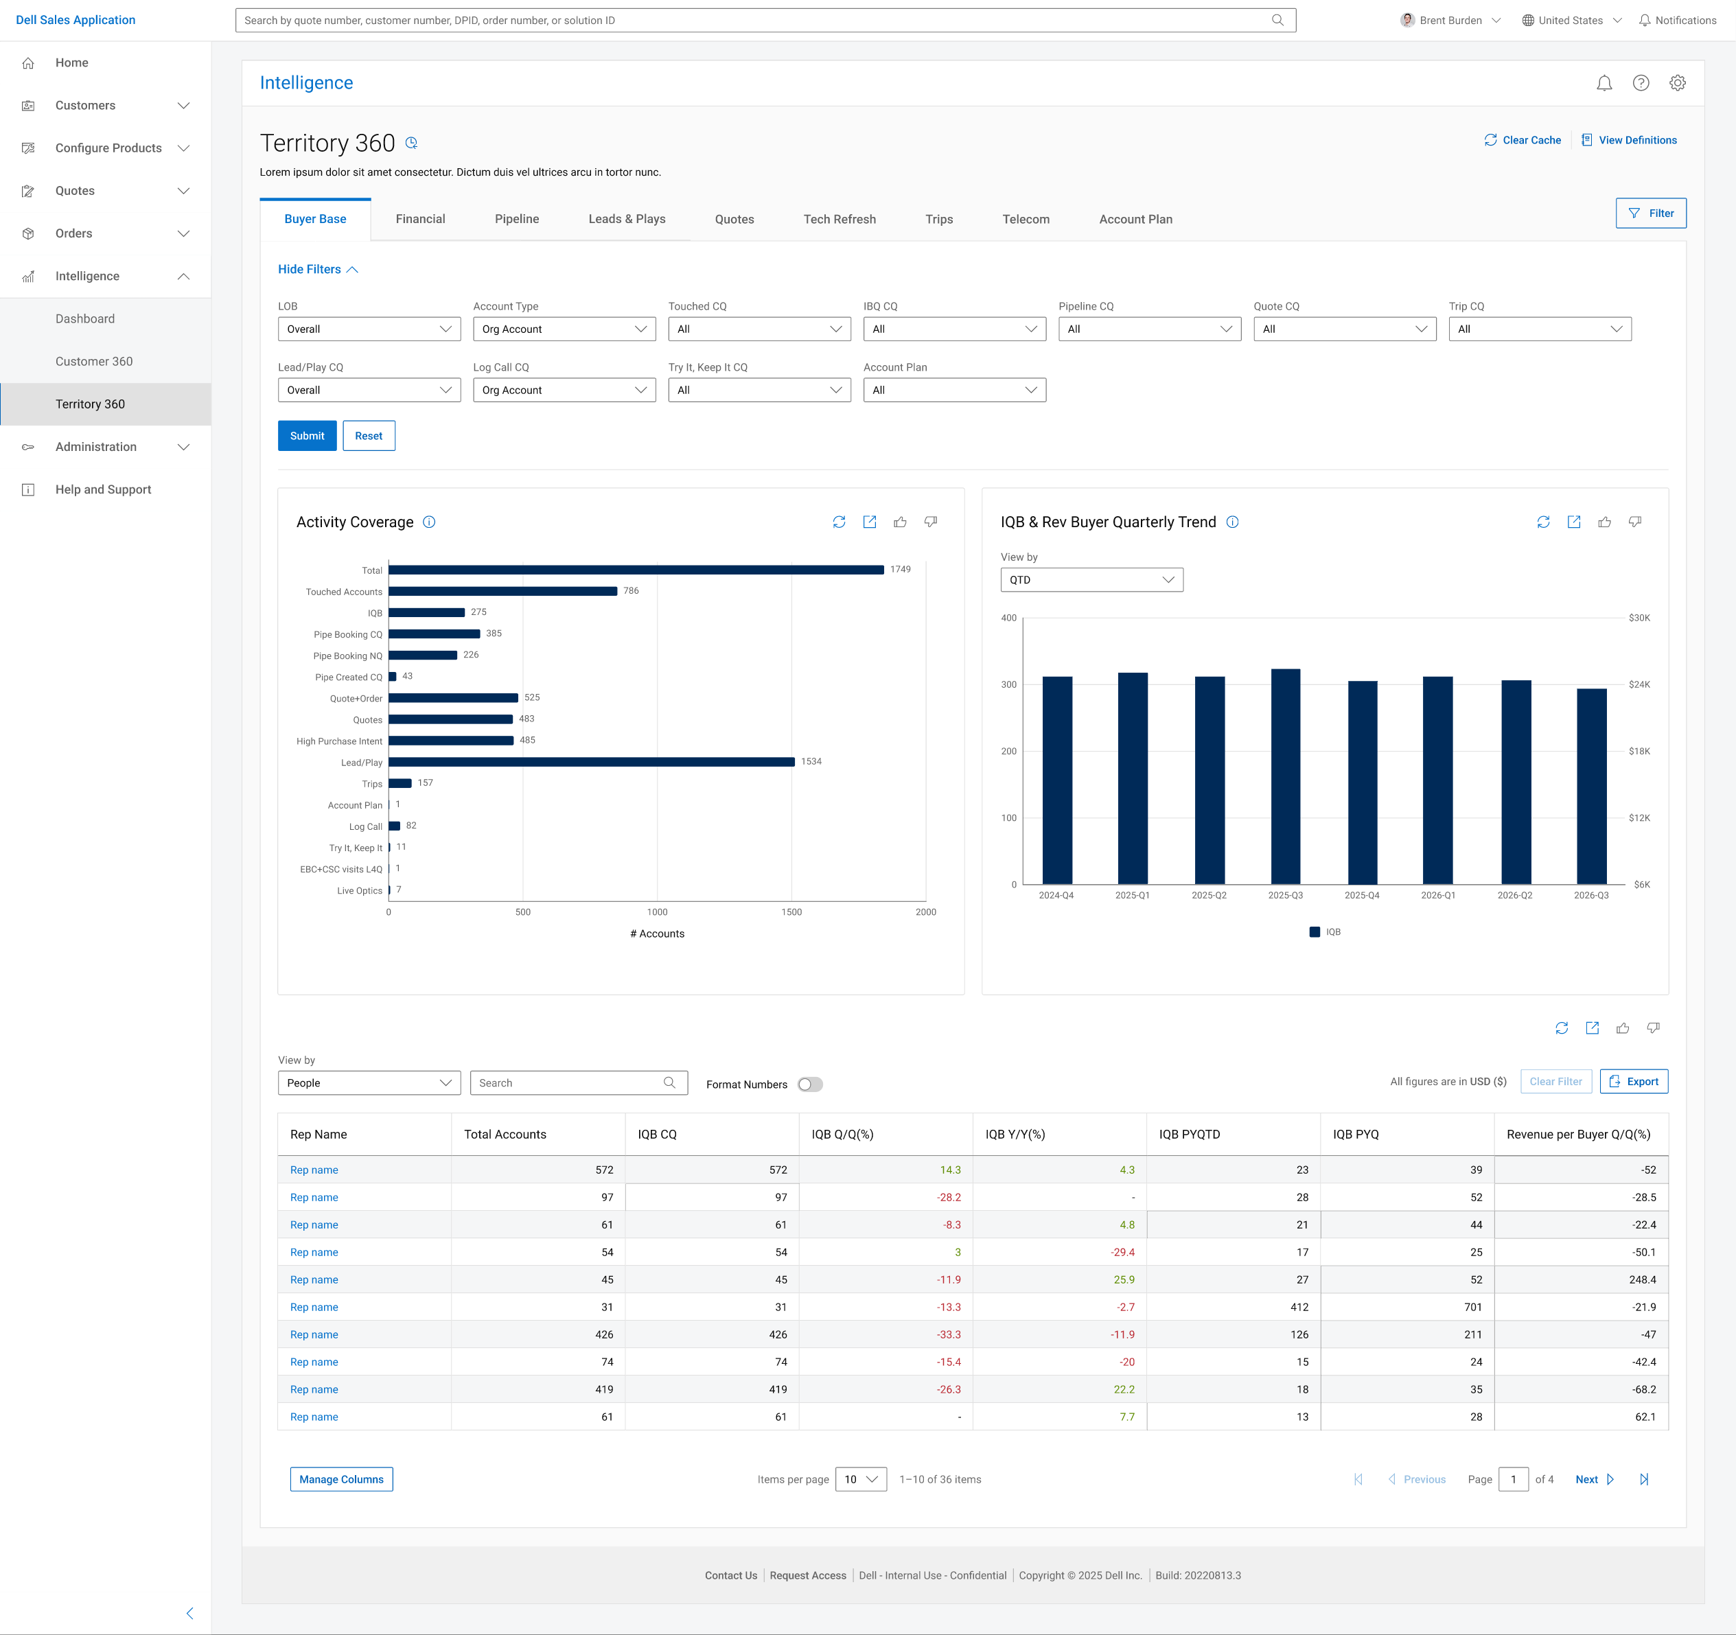This screenshot has width=1736, height=1635.
Task: Click the Submit filters button
Action: [307, 436]
